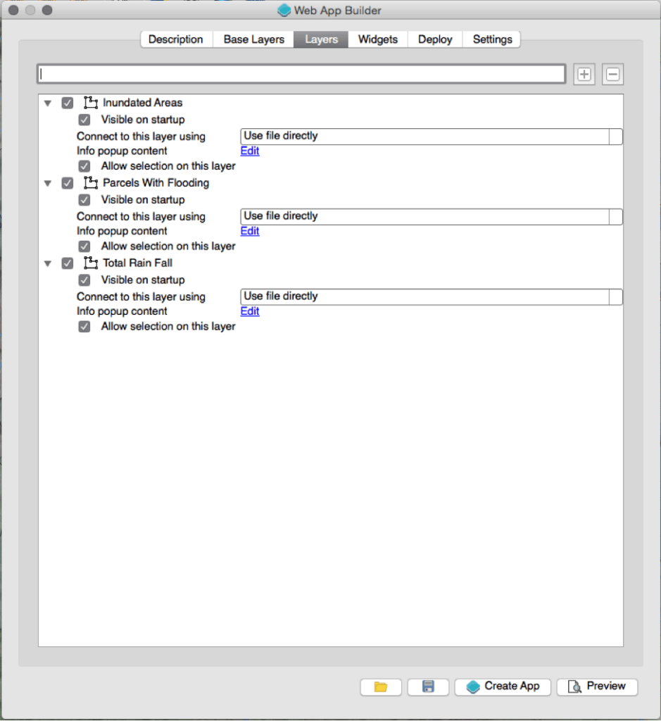
Task: Toggle Visible on startup for Parcels With Flooding
Action: [x=84, y=200]
